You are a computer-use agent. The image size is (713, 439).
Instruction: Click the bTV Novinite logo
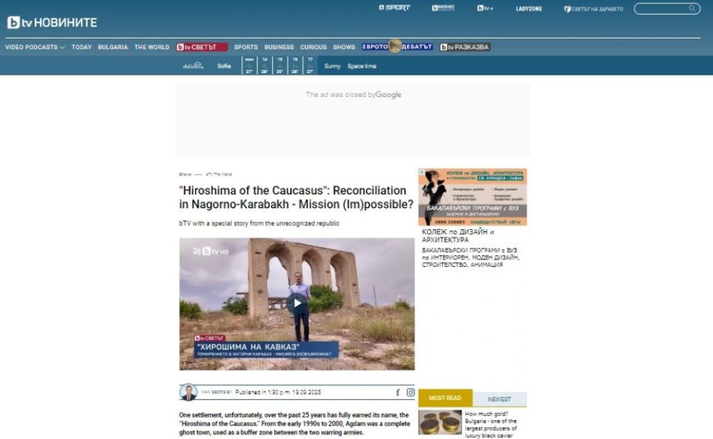52,22
